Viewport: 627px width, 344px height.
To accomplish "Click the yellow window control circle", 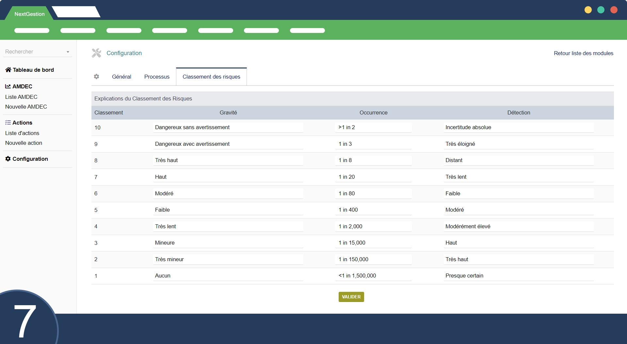I will 588,10.
